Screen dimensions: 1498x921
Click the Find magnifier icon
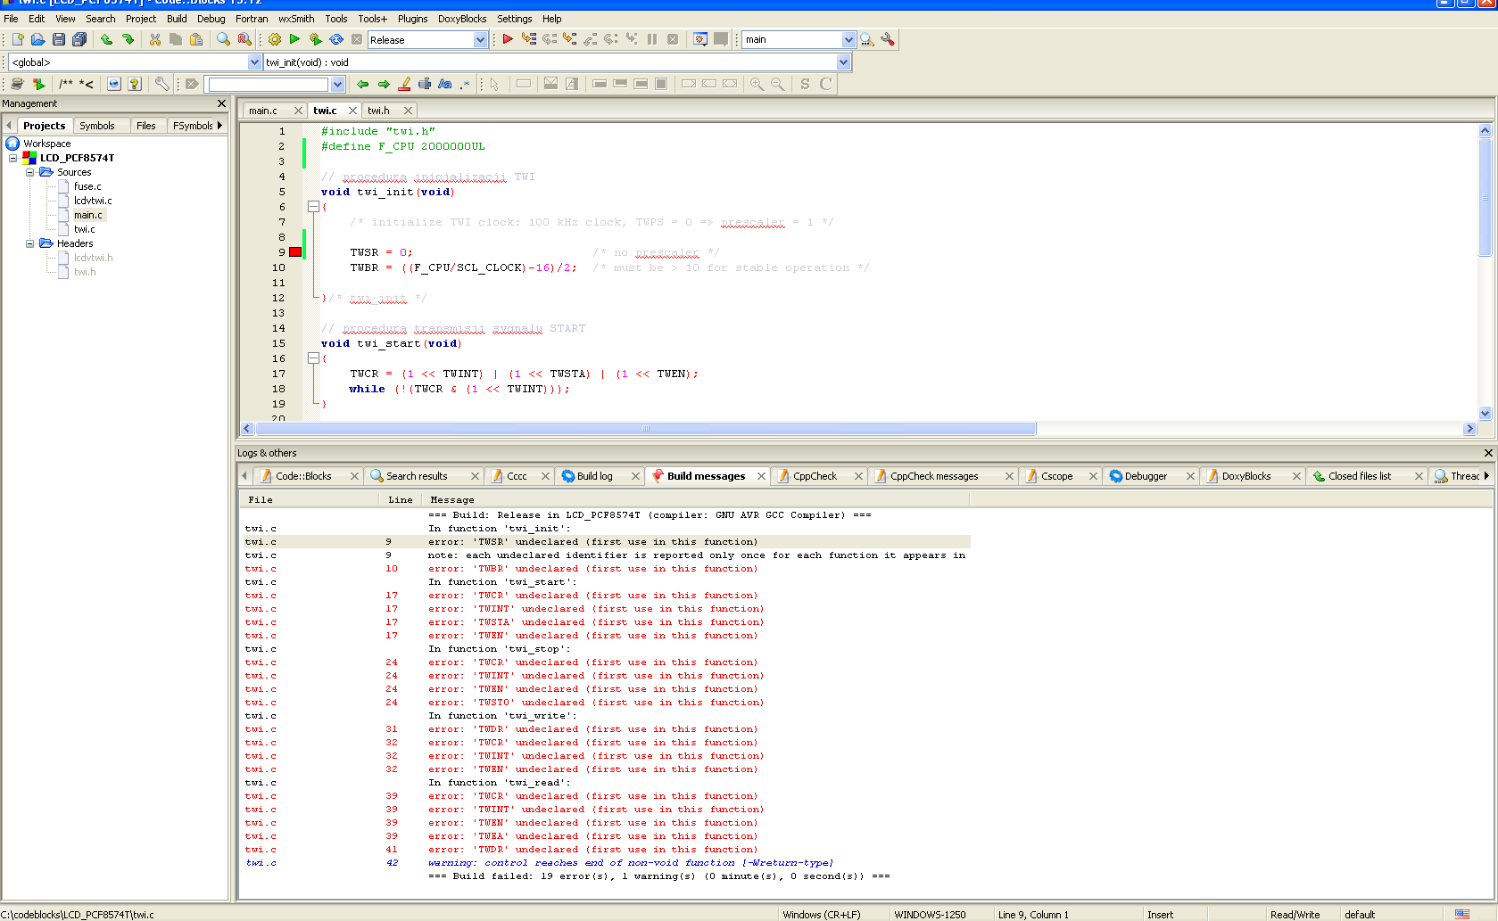pyautogui.click(x=223, y=39)
